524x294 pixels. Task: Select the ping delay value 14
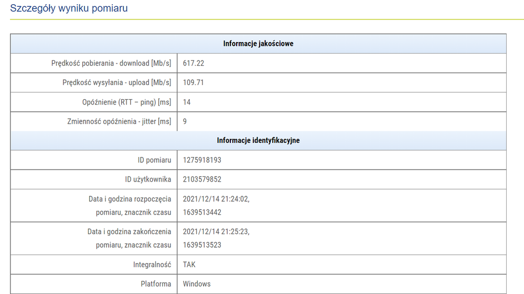coord(187,102)
